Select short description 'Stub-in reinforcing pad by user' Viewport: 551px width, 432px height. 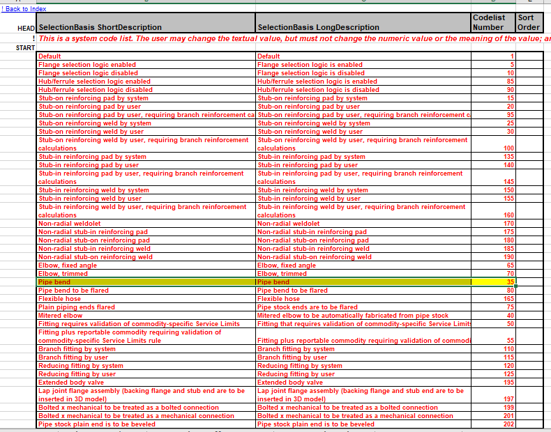(146, 165)
